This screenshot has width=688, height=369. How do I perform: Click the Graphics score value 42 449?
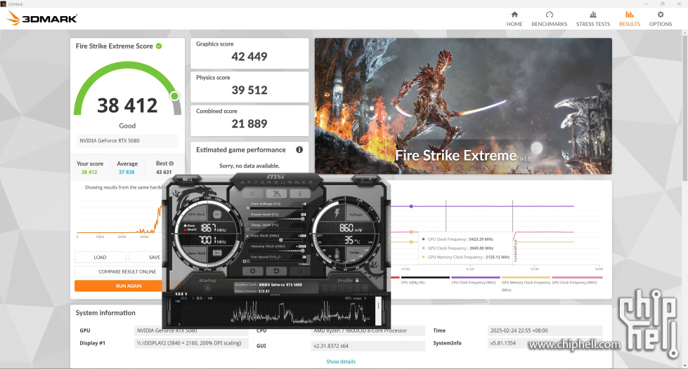click(x=249, y=57)
